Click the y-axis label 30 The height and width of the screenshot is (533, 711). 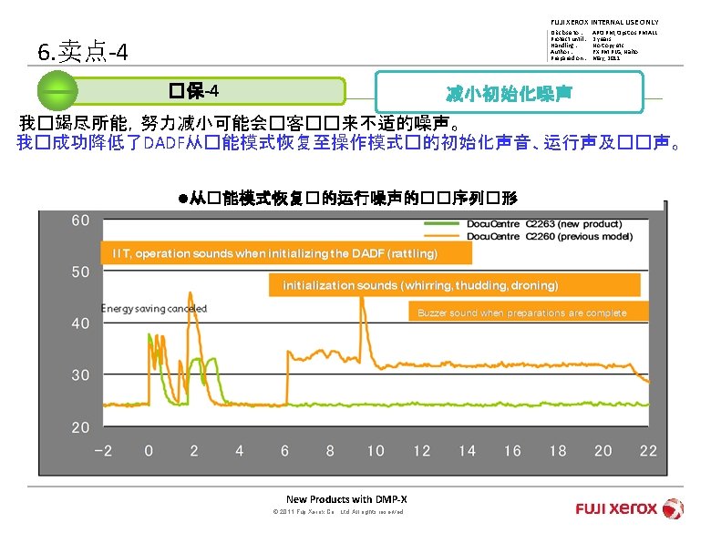pos(80,375)
